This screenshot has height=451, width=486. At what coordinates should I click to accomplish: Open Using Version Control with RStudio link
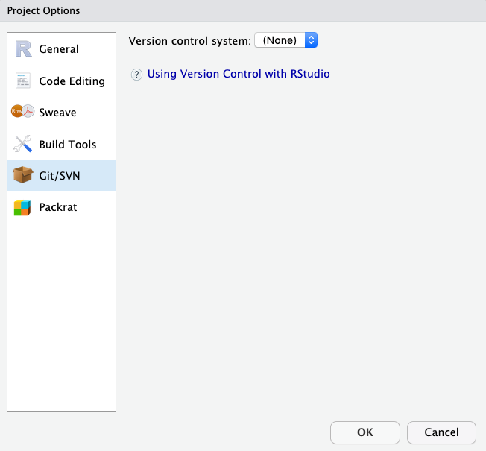[239, 74]
